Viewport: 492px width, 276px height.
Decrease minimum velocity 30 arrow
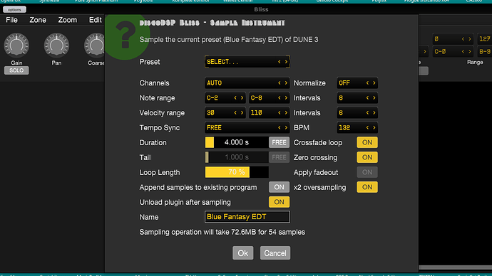pos(235,113)
